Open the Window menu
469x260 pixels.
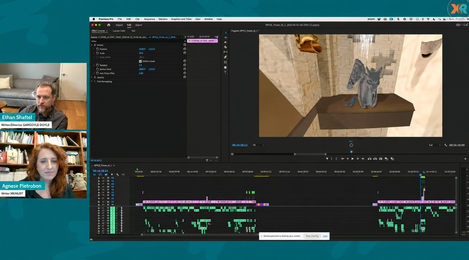pos(208,19)
